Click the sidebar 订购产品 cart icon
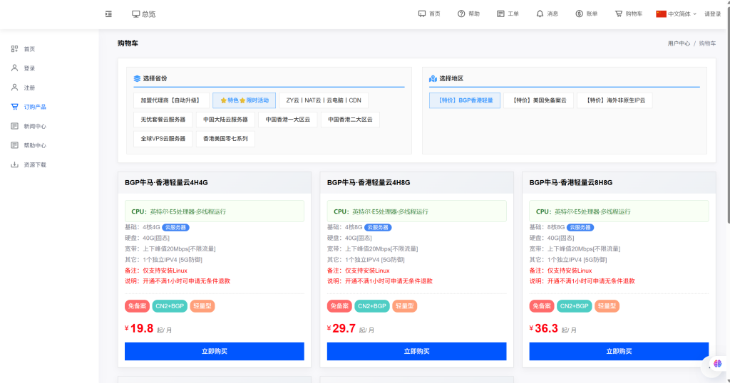Viewport: 730px width, 383px height. pyautogui.click(x=14, y=107)
